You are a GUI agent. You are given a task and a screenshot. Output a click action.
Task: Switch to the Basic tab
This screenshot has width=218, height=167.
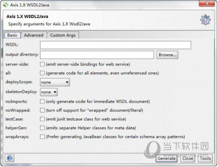[x=12, y=35]
